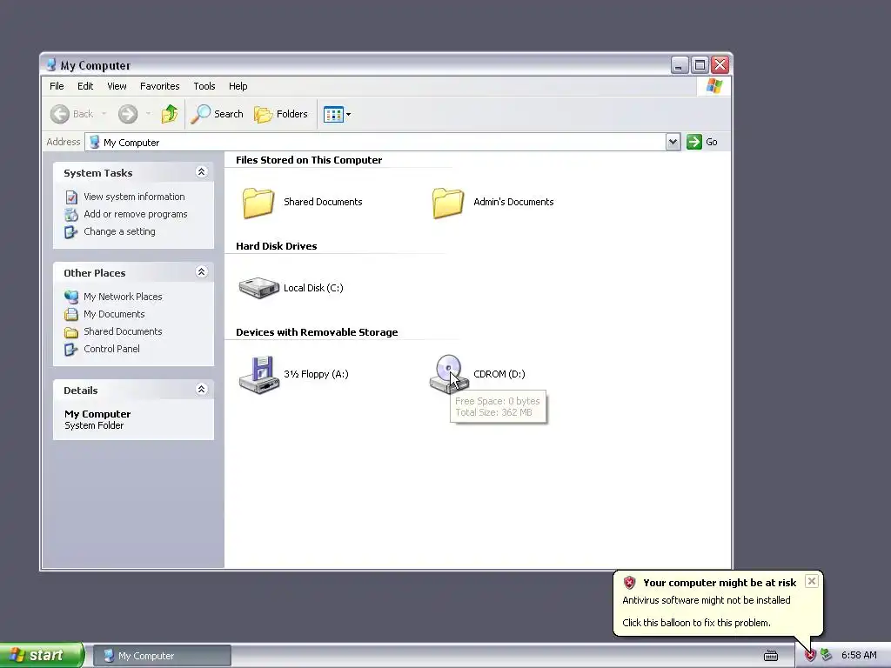Click the shield icon in the balloon
Screen dimensions: 891x668
629,582
